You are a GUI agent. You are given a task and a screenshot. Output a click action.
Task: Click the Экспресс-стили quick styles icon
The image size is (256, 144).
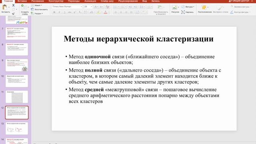click(220, 8)
